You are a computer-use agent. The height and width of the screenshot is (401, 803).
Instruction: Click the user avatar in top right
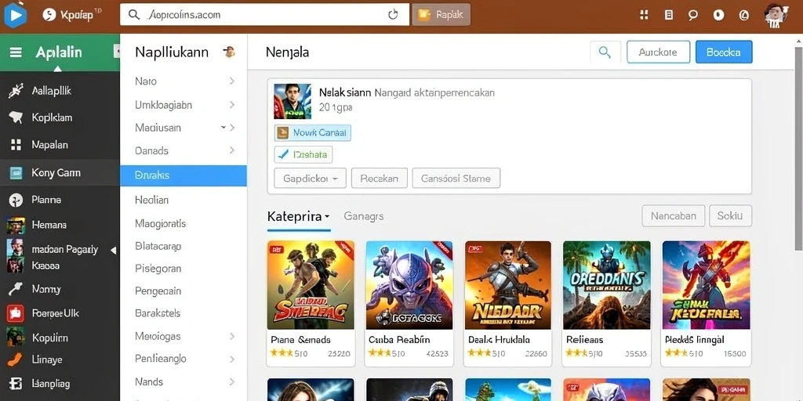[776, 16]
